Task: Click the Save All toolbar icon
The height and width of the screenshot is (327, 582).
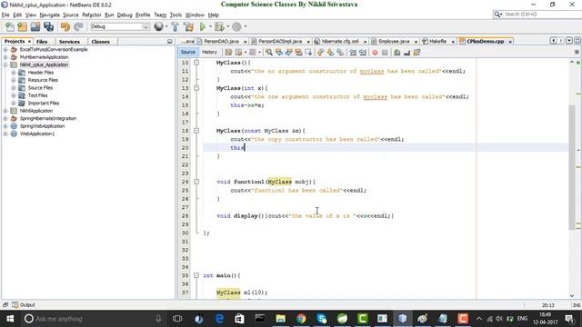Action: point(48,26)
